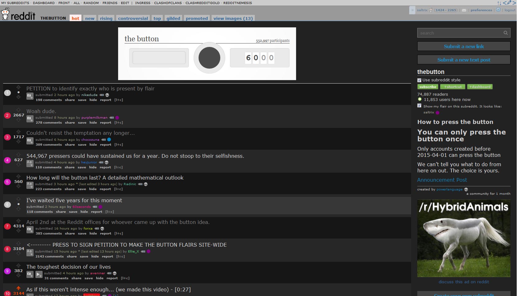Click the RES tag icon beside Radinic

[x=140, y=184]
